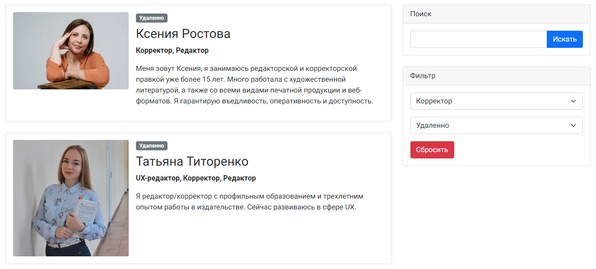Click the Татьяна Титоренко name heading
Screen dimensions: 596x269
[x=192, y=162]
